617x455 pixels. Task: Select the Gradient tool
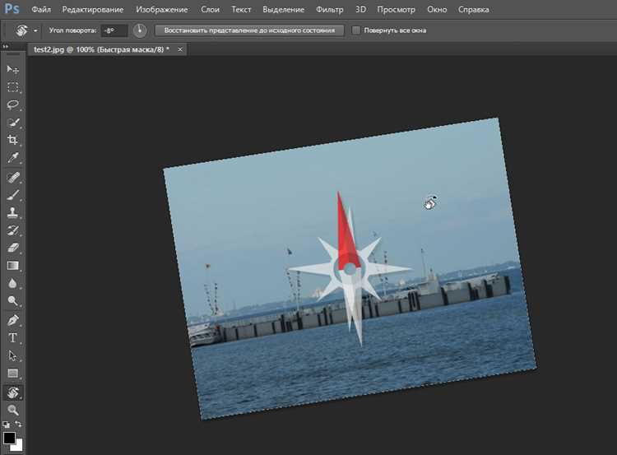(12, 266)
